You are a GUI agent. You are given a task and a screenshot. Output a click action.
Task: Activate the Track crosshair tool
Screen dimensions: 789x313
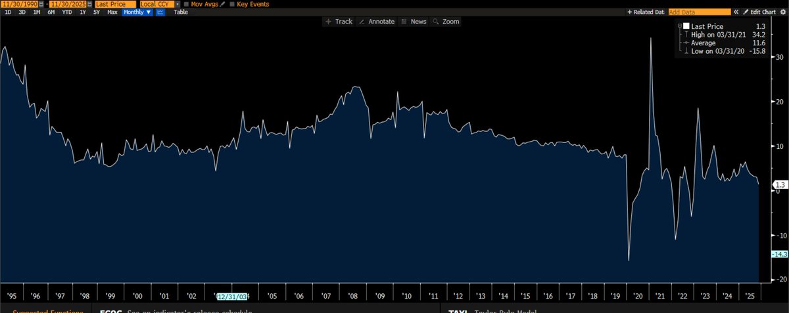[x=339, y=22]
